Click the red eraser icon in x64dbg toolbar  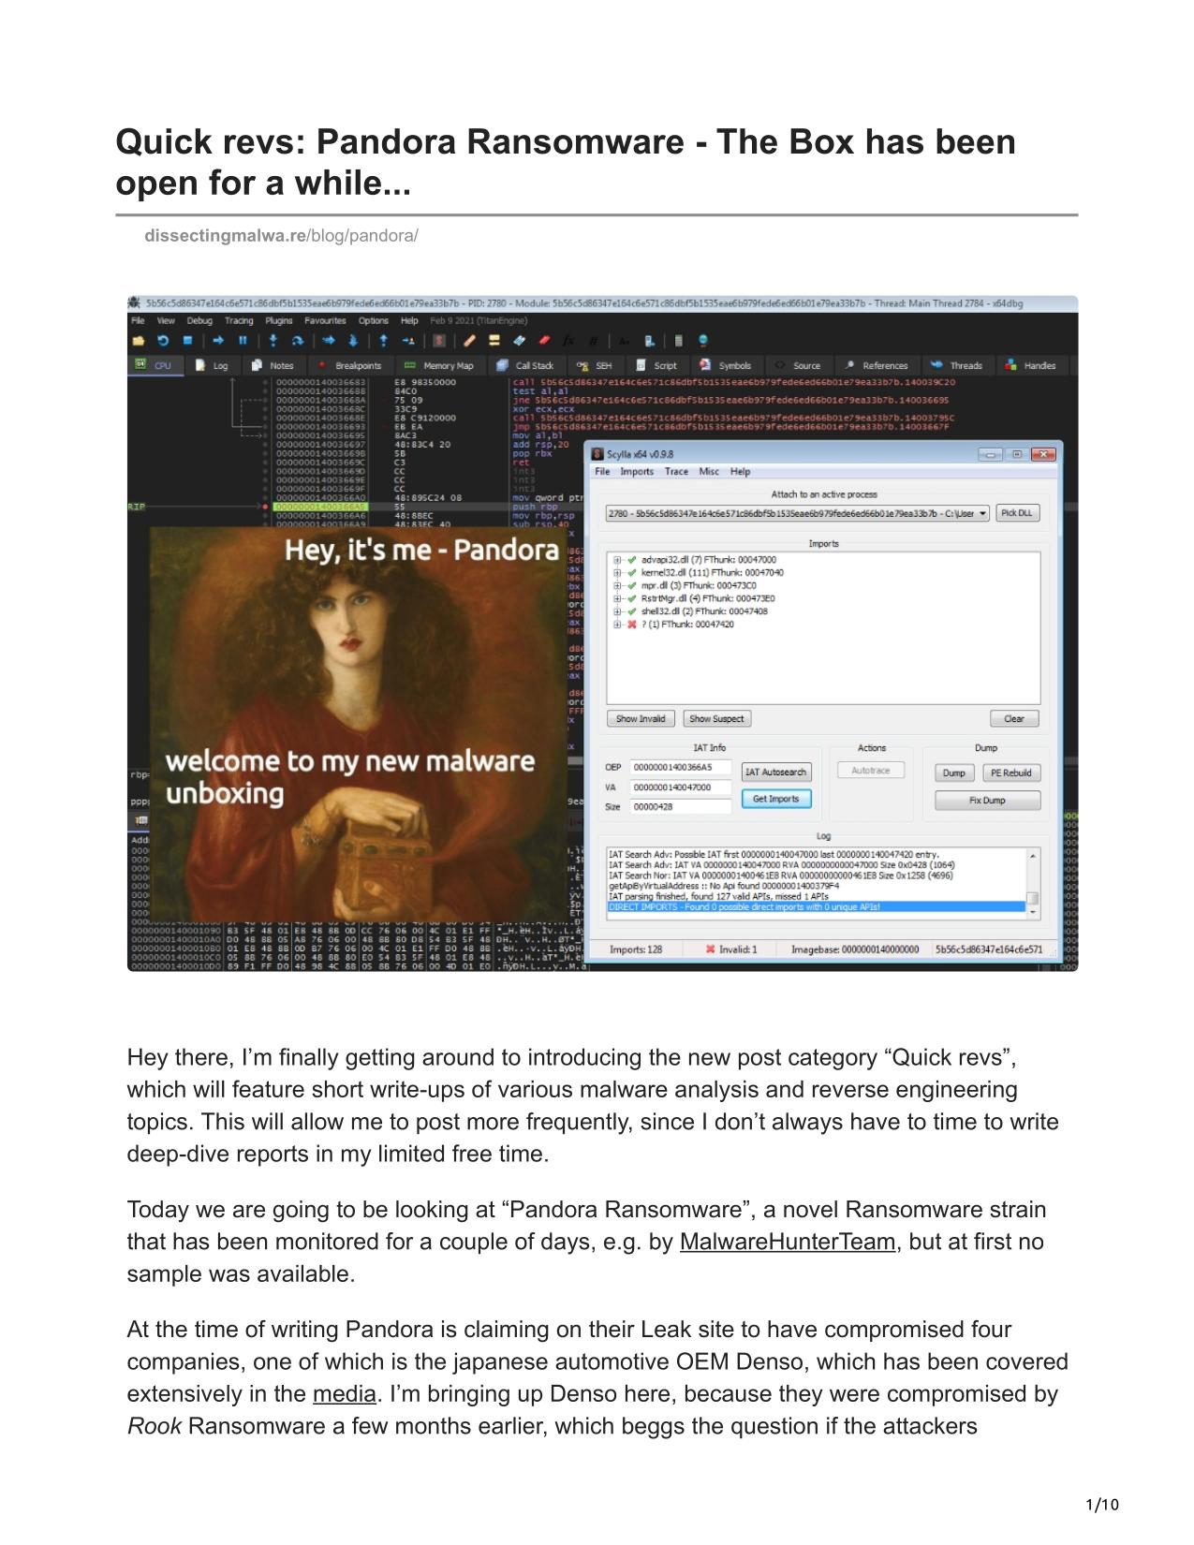point(544,341)
